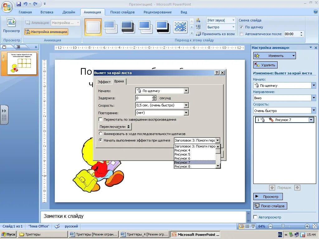
Task: Close the slides/outline pane
Action: coord(36,47)
